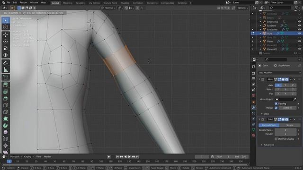Collapse the Mirror modifier panel

pyautogui.click(x=259, y=79)
